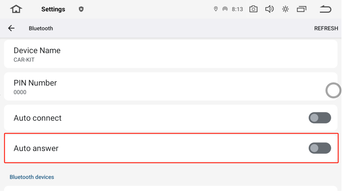
Task: Select the Auto connect row label
Action: pyautogui.click(x=38, y=118)
